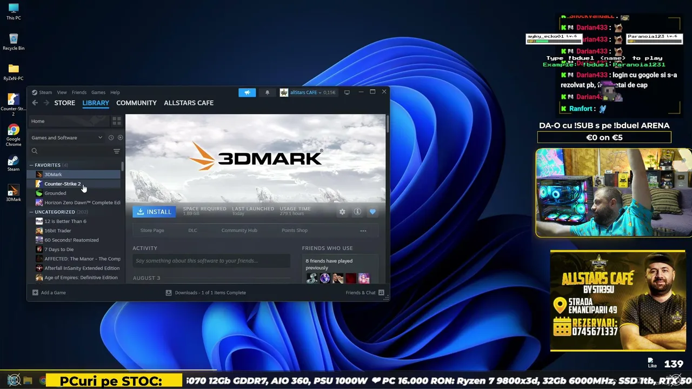Viewport: 692px width, 389px height.
Task: Open Games and Software filter dropdown
Action: pos(67,138)
